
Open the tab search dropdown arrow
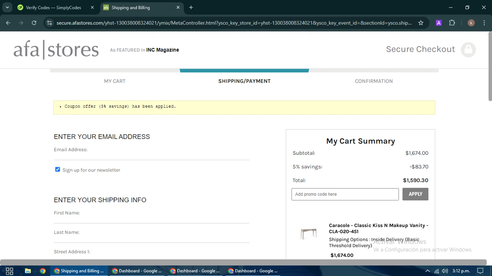(7, 7)
